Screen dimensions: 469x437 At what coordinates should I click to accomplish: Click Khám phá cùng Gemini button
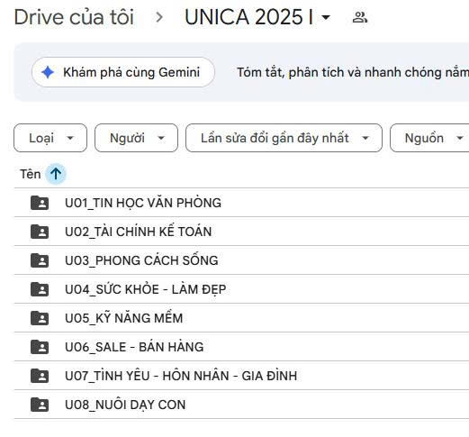click(123, 72)
